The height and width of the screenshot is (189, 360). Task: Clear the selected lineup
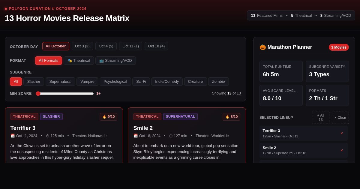point(340,118)
